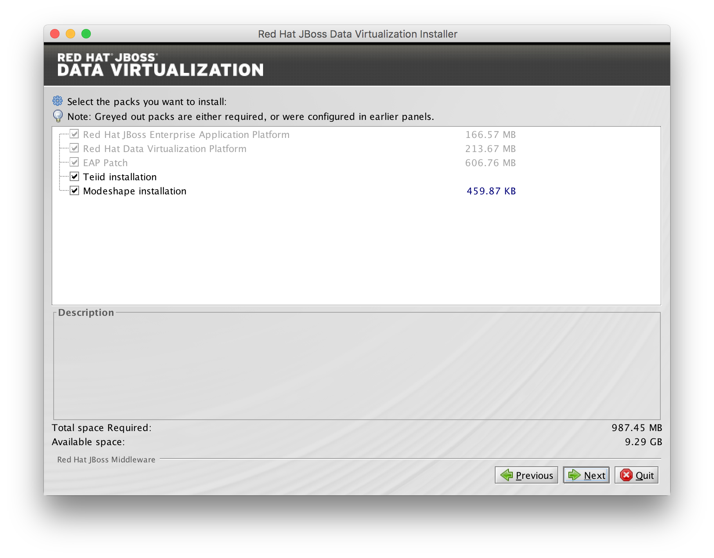This screenshot has height=558, width=714.
Task: Select the Modeshape installation row label
Action: [134, 191]
